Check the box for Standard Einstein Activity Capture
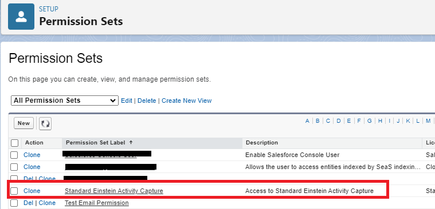Viewport: 435px width, 209px height. point(14,191)
